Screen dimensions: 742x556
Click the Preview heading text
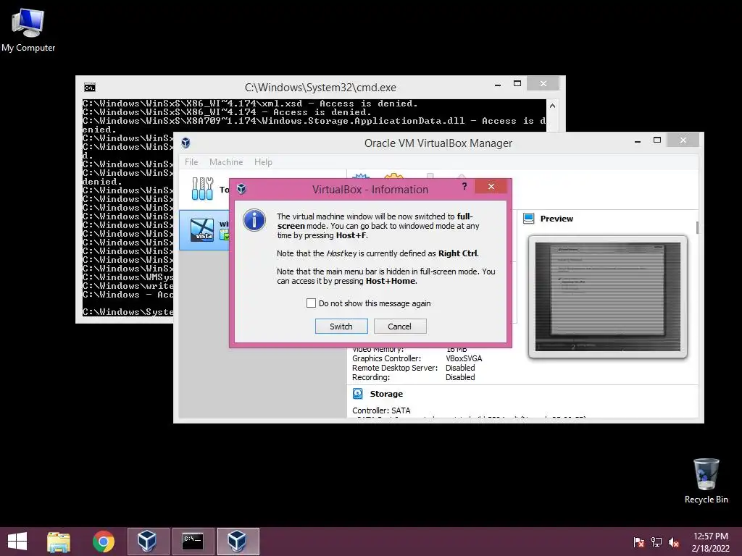(556, 219)
